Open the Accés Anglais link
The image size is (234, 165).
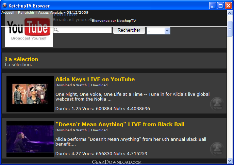tap(50, 12)
